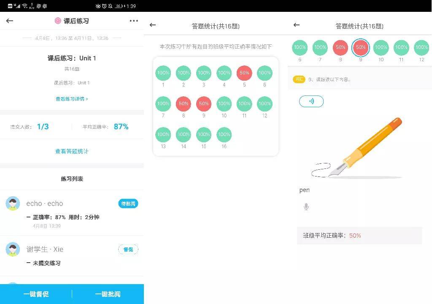The width and height of the screenshot is (432, 304).
Task: Tap 待批阅 button for echo
Action: tap(128, 204)
